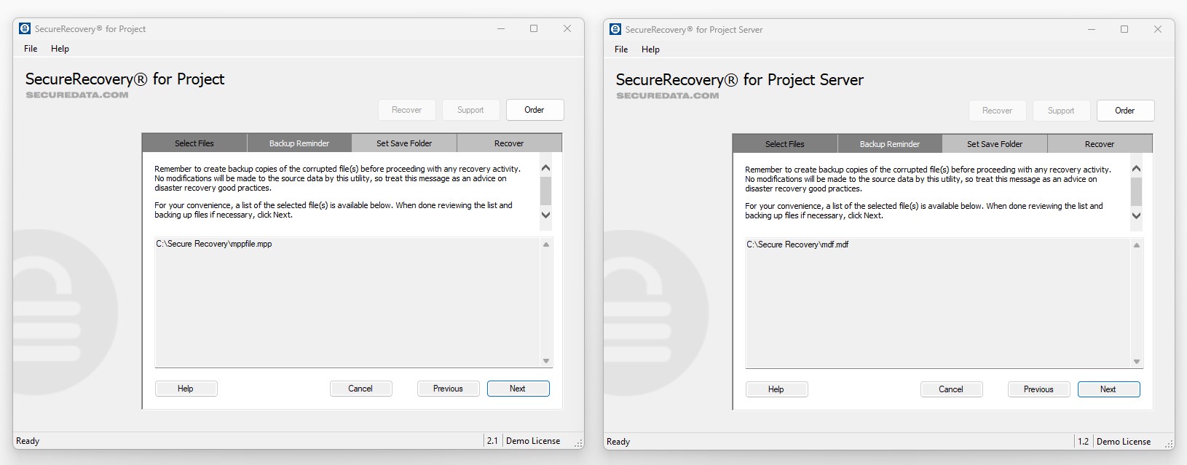Open Help button at bottom of Project window
This screenshot has width=1187, height=465.
pyautogui.click(x=186, y=389)
